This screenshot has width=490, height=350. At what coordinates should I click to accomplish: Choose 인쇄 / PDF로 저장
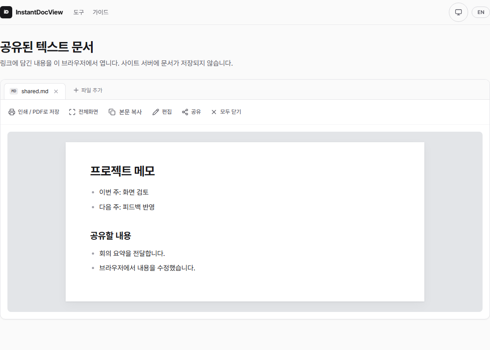[x=34, y=112]
